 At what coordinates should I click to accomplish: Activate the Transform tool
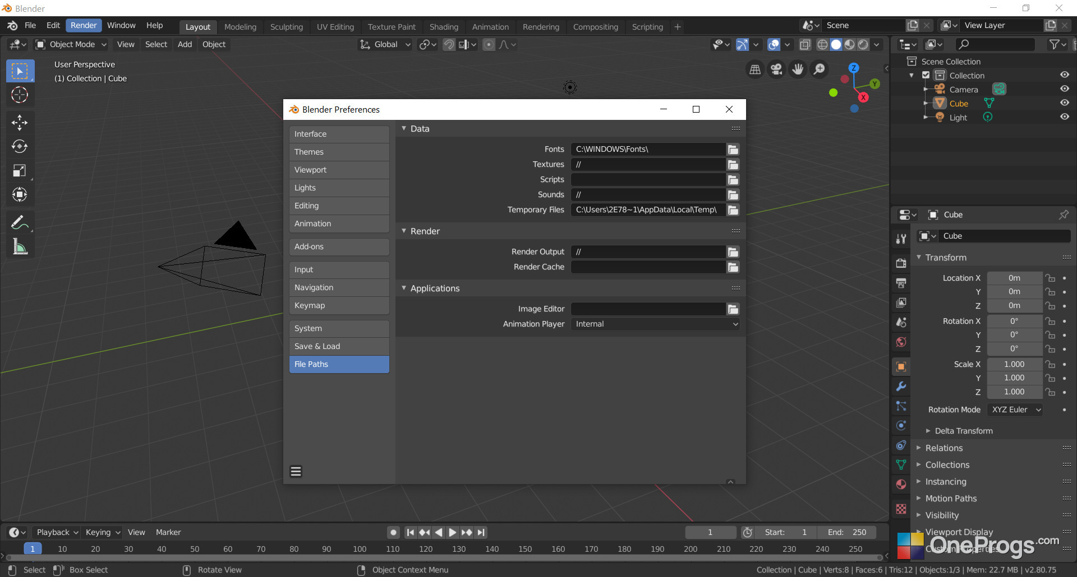tap(20, 194)
